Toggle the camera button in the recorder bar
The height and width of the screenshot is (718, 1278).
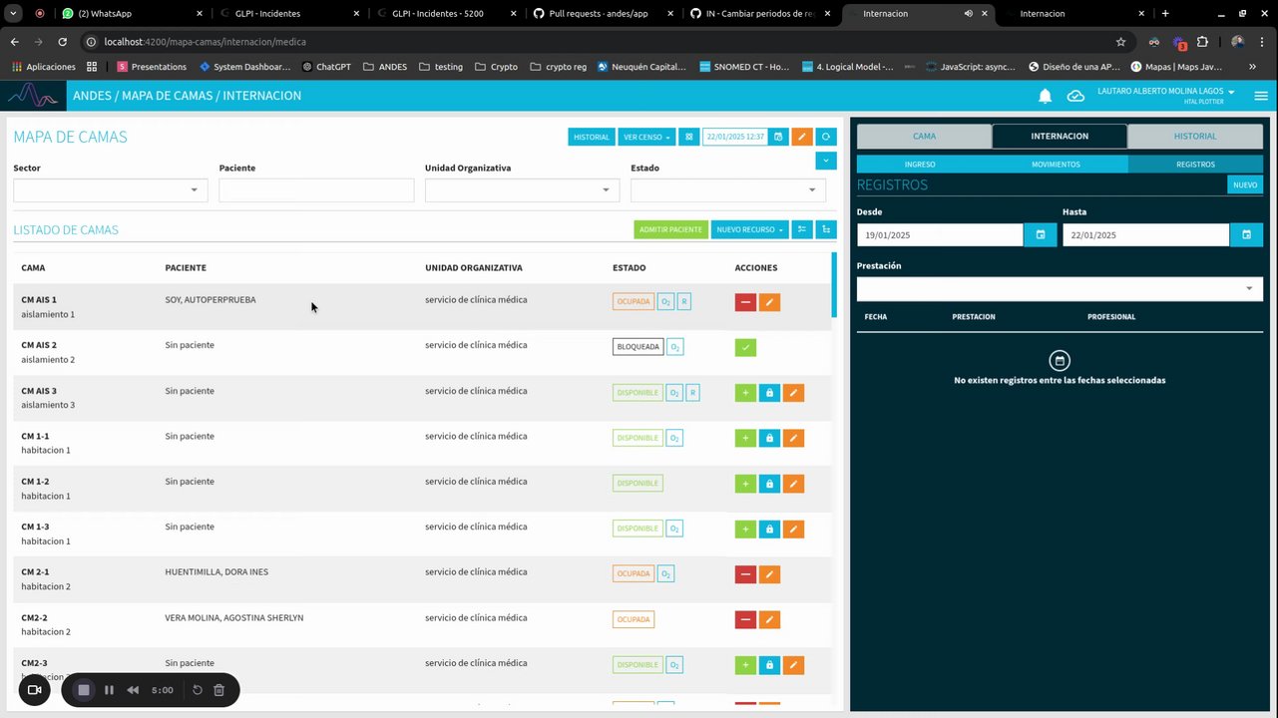(x=34, y=690)
